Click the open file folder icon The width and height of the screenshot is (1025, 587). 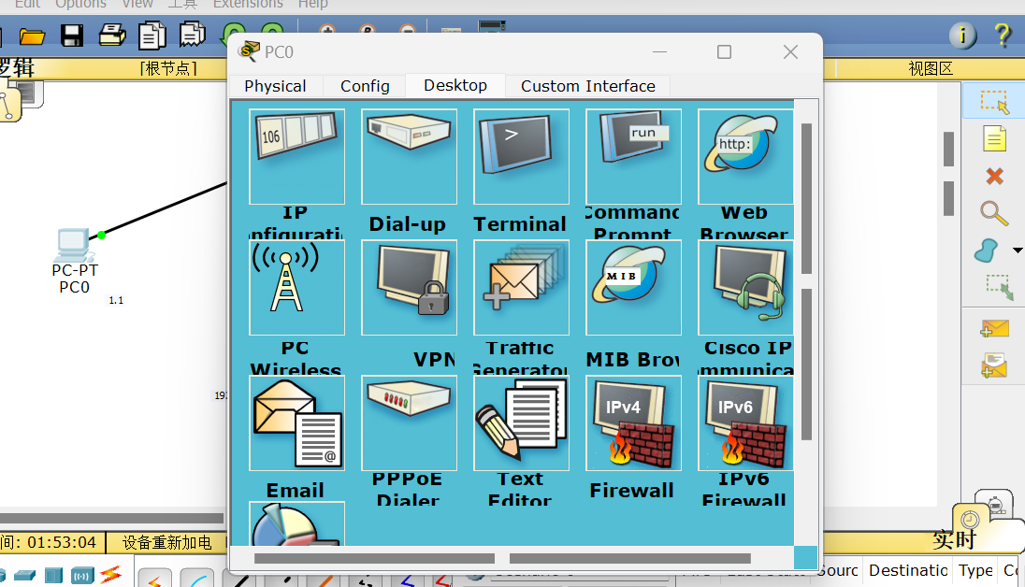[x=32, y=36]
